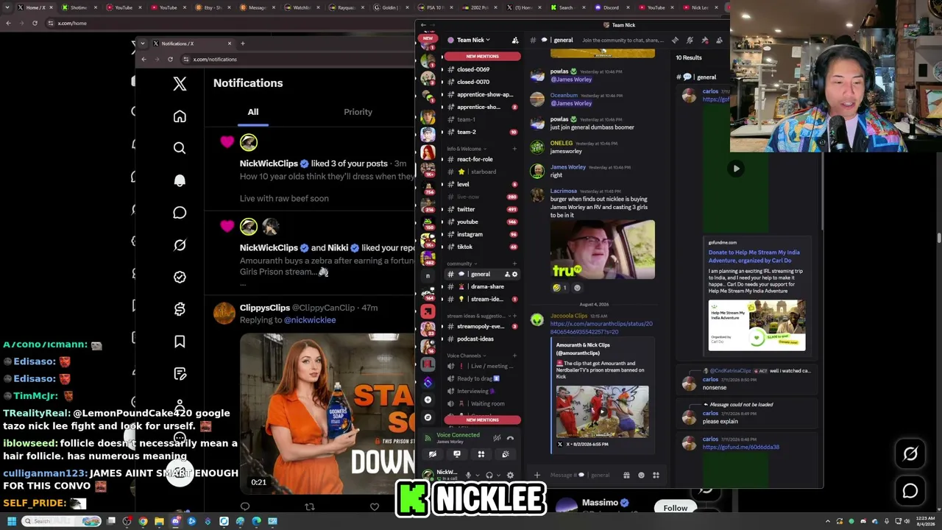Open tab list dropdown in main browser
Image resolution: width=942 pixels, height=530 pixels.
pyautogui.click(x=7, y=7)
